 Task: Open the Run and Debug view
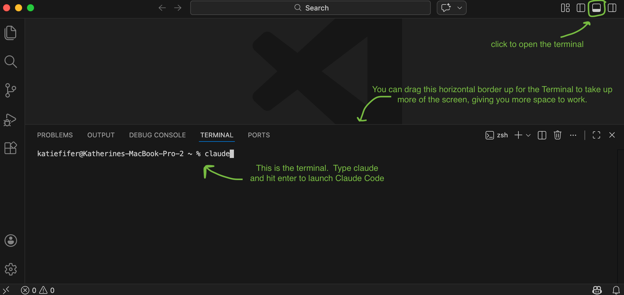tap(10, 120)
